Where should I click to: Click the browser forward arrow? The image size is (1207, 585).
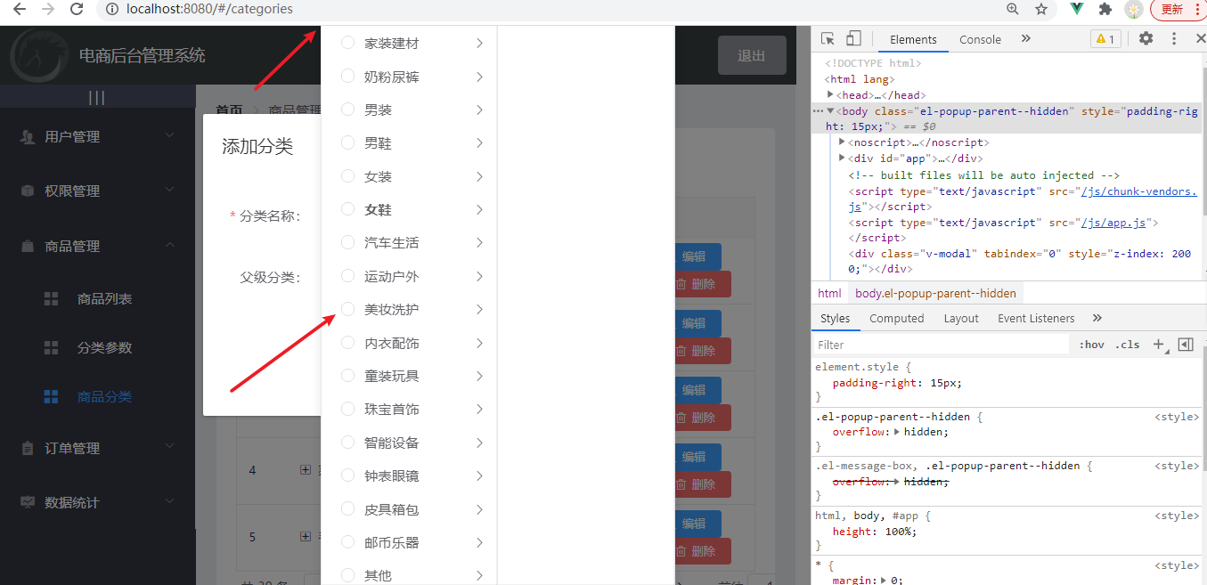tap(48, 9)
